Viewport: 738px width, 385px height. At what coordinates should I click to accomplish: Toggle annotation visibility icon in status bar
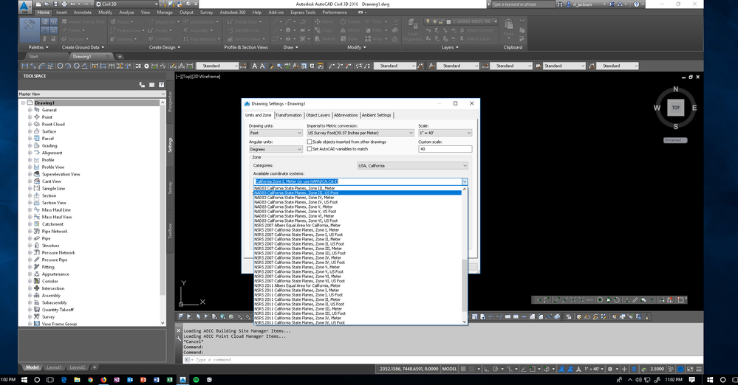pos(561,369)
